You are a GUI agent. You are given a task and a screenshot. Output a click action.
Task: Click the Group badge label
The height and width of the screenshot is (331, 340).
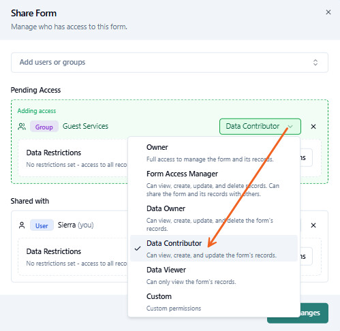point(44,127)
